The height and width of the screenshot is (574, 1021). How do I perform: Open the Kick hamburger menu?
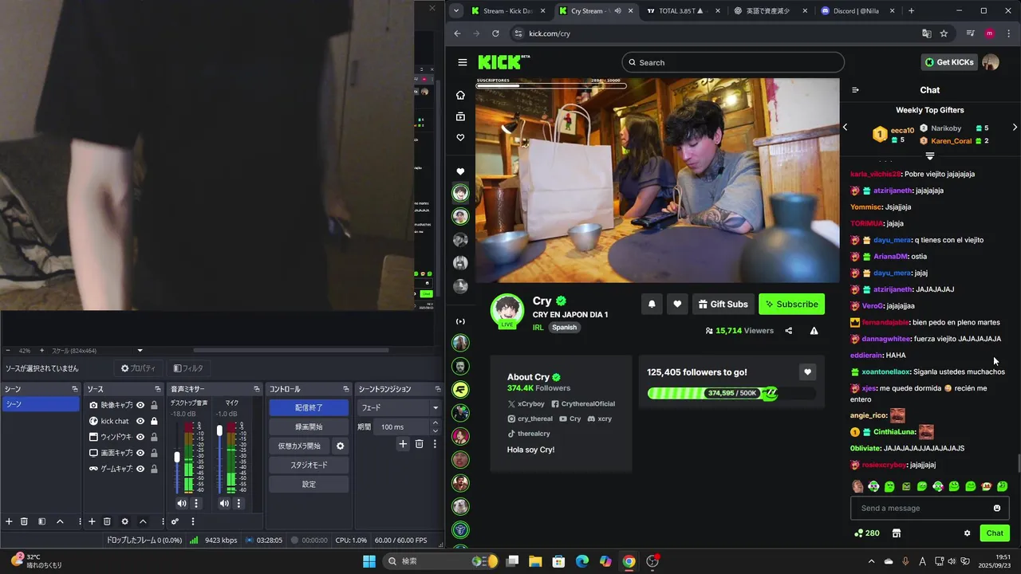(x=462, y=62)
